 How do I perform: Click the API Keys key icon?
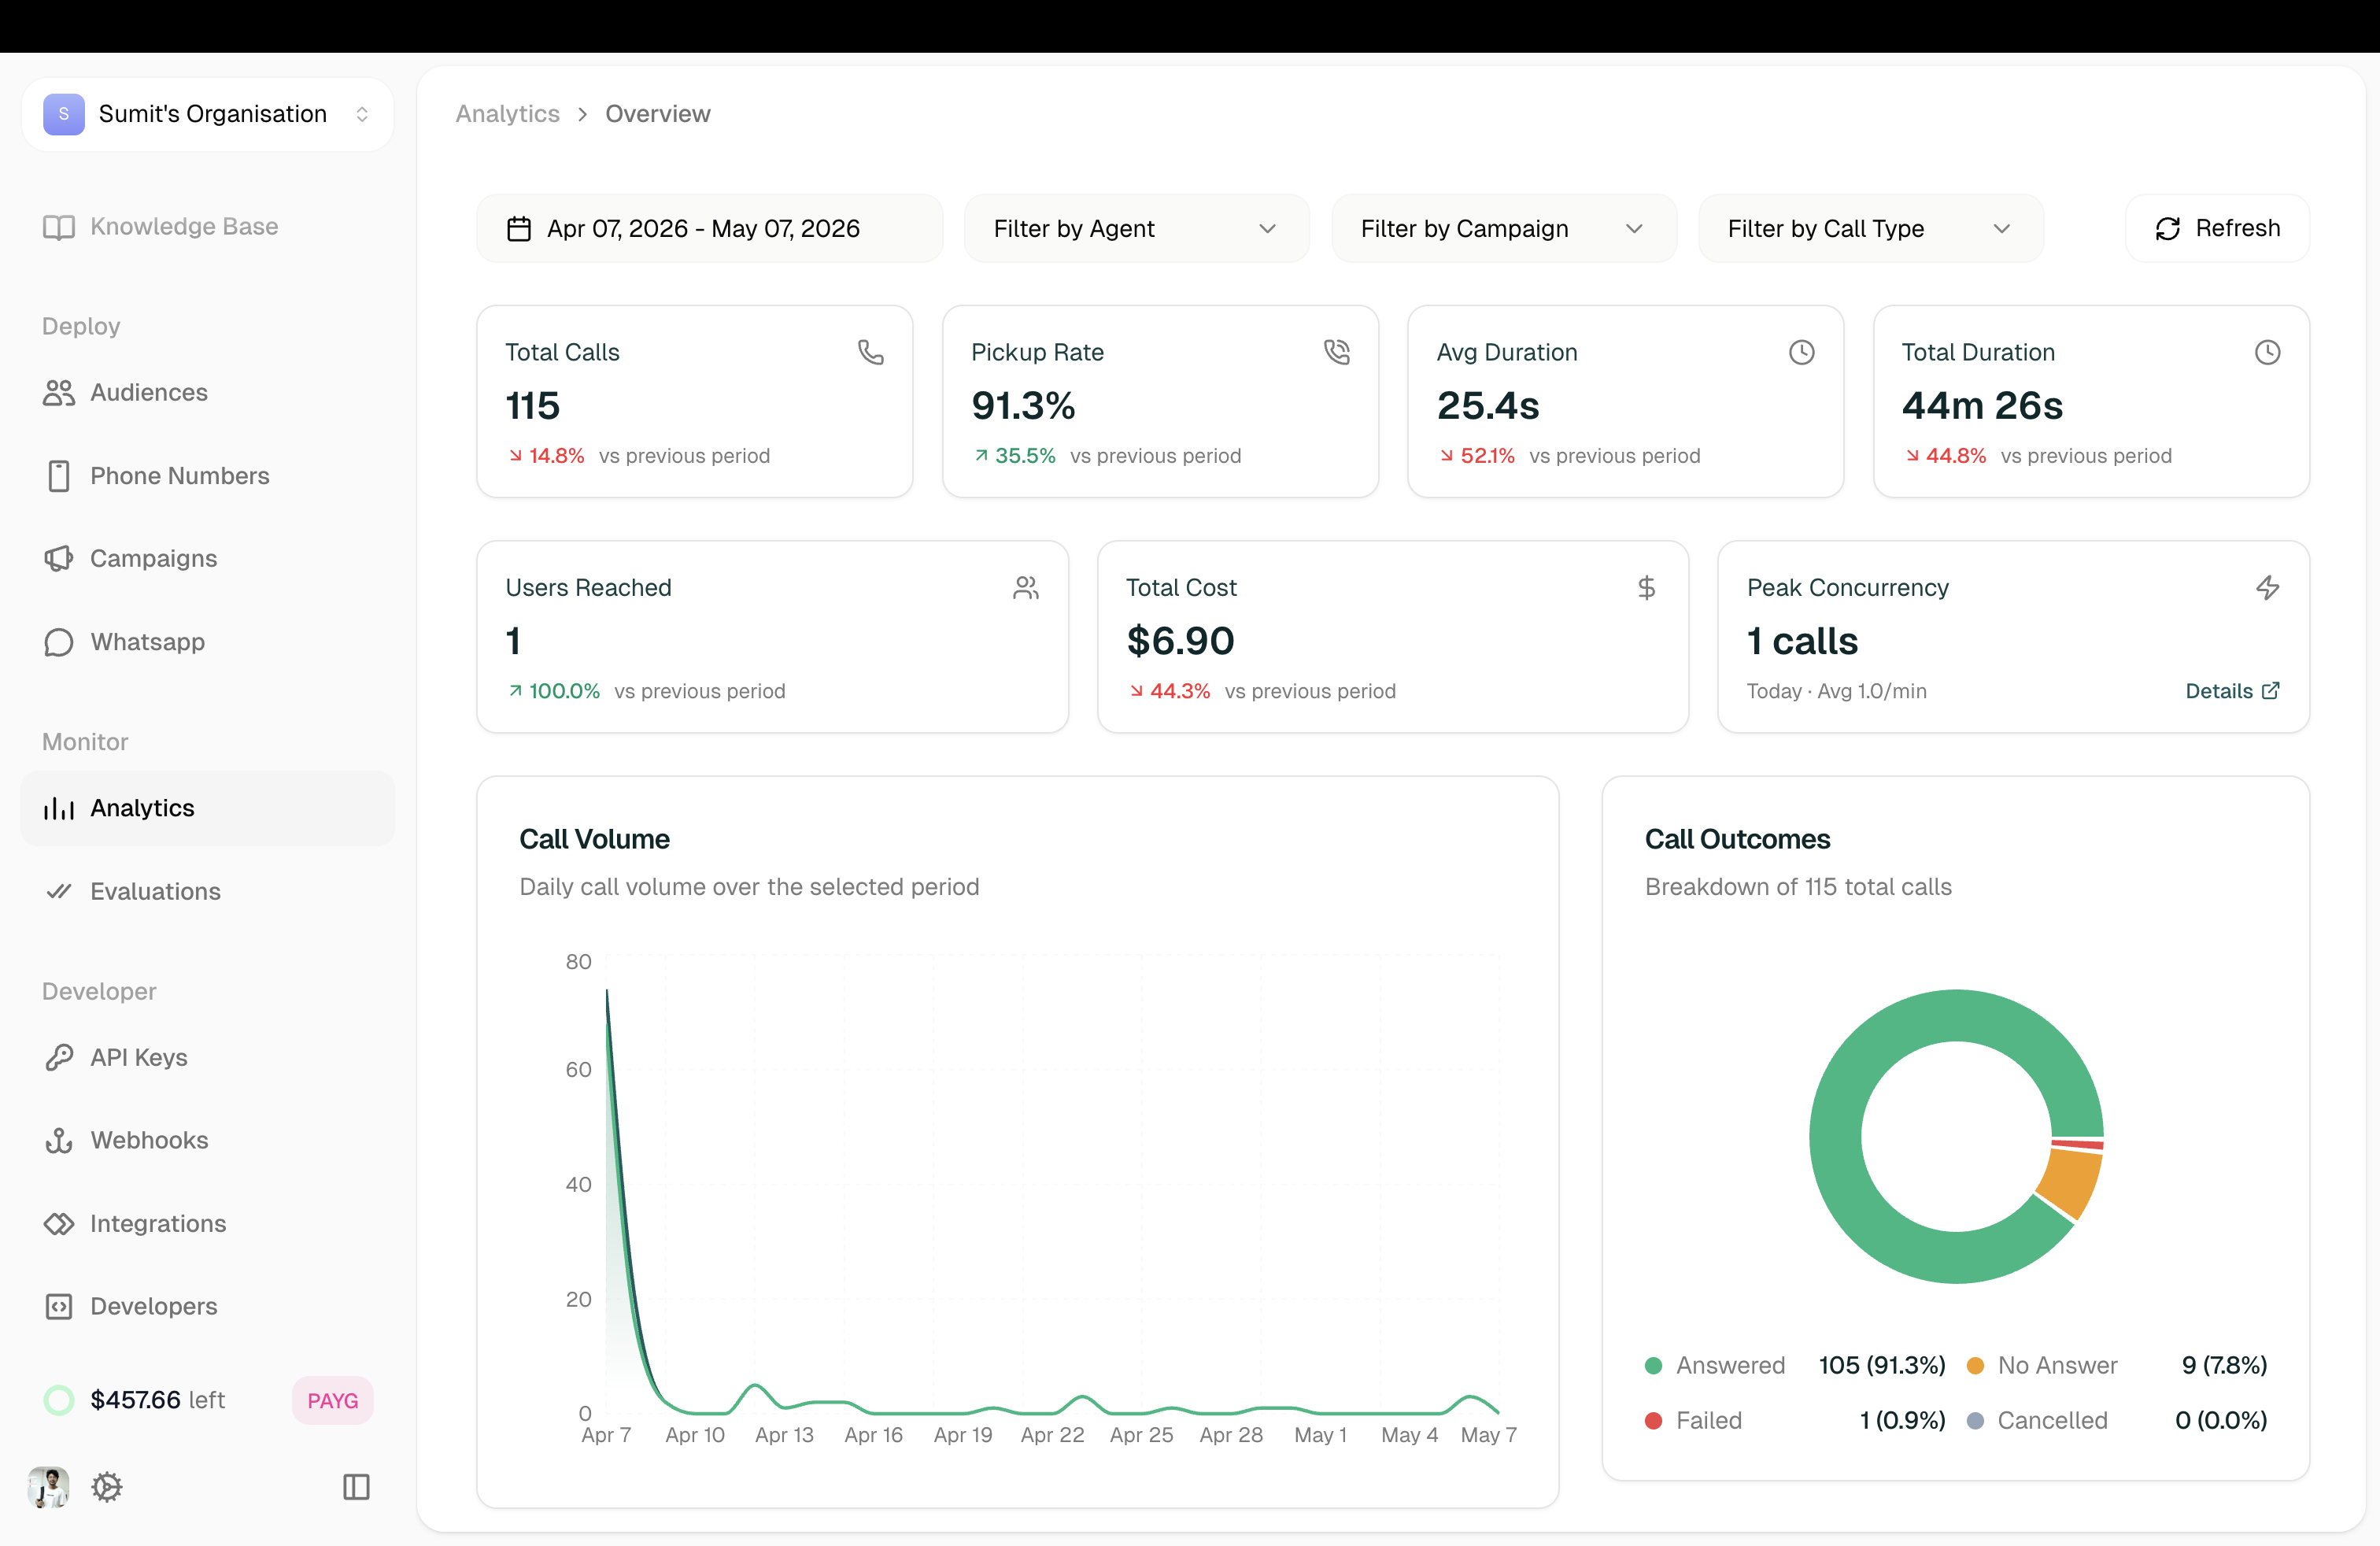(59, 1057)
